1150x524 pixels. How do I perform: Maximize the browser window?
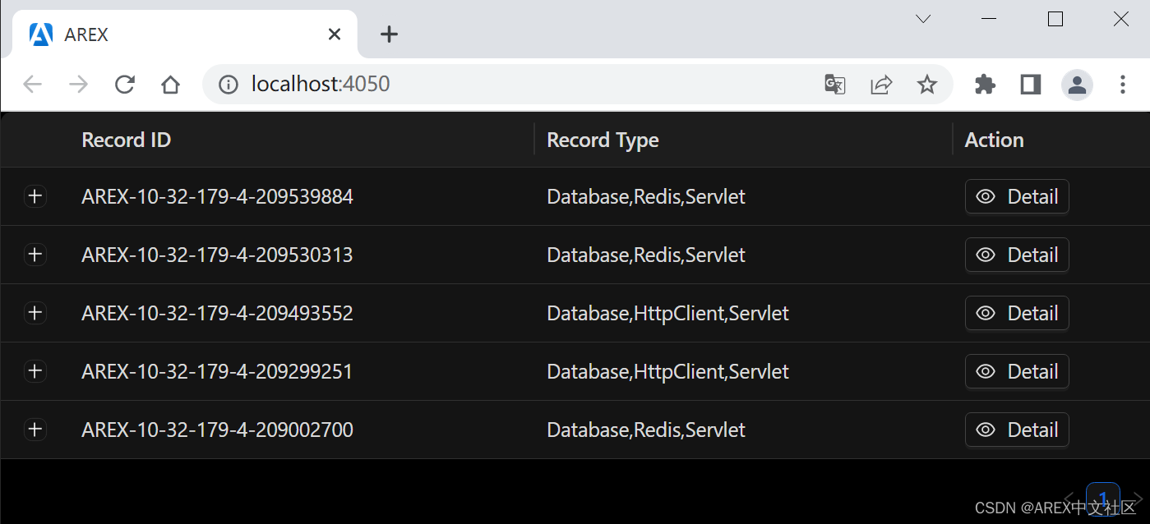coord(1055,19)
